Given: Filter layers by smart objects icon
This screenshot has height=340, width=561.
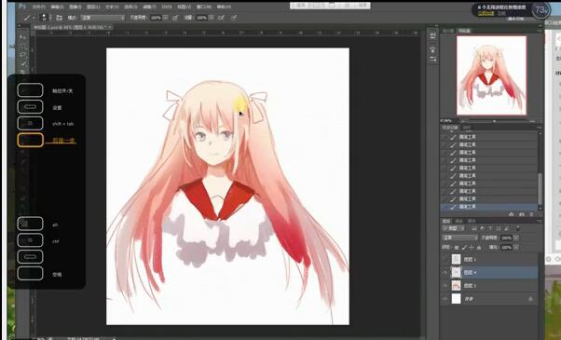Looking at the screenshot, I should click(x=507, y=228).
